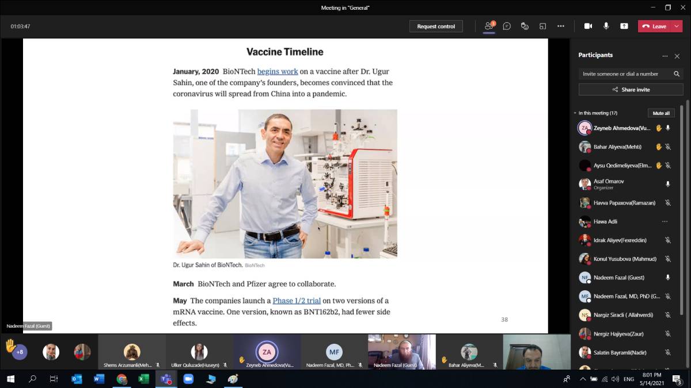Toggle mic for Zeyneb Ahmedova in participants
Viewport: 691px width, 388px height.
point(668,128)
